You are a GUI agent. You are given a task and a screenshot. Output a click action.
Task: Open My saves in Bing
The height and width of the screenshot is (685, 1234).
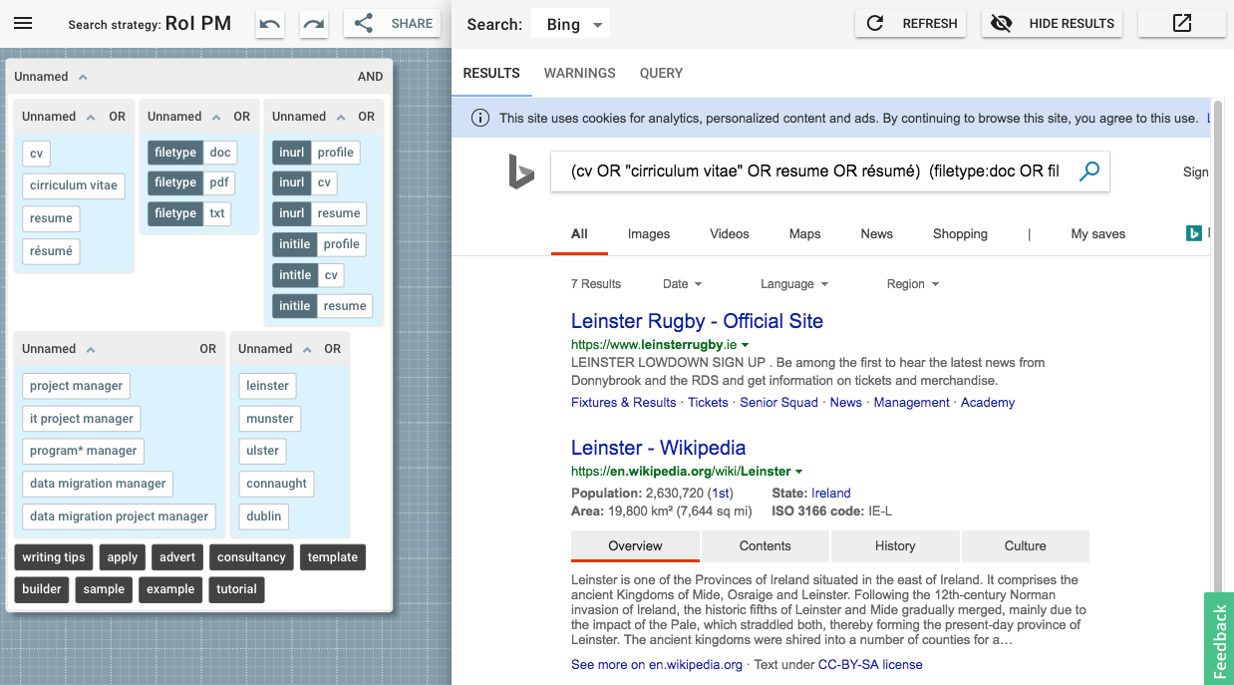(x=1098, y=233)
